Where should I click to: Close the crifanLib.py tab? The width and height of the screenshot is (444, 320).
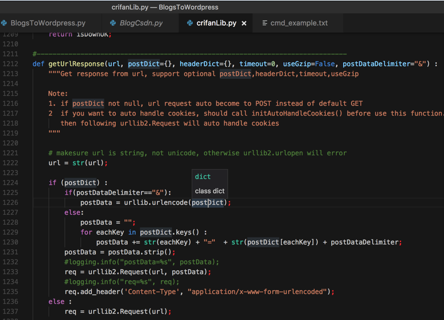244,24
